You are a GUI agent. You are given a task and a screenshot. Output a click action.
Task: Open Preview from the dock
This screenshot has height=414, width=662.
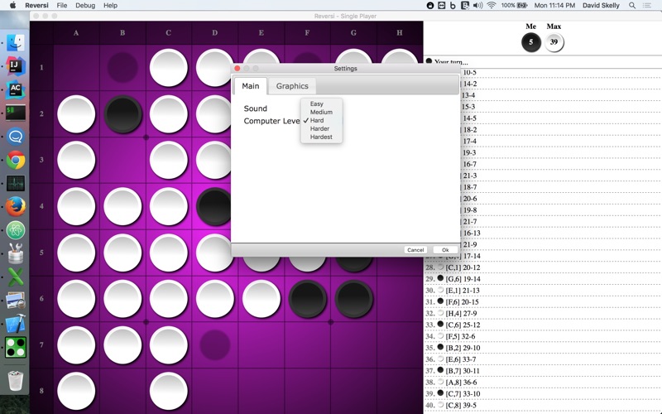[16, 301]
